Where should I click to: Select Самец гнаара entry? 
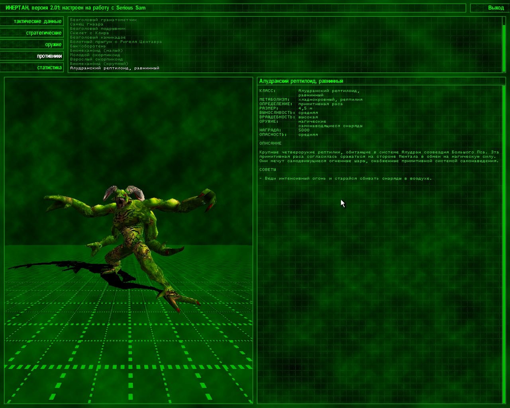[87, 24]
